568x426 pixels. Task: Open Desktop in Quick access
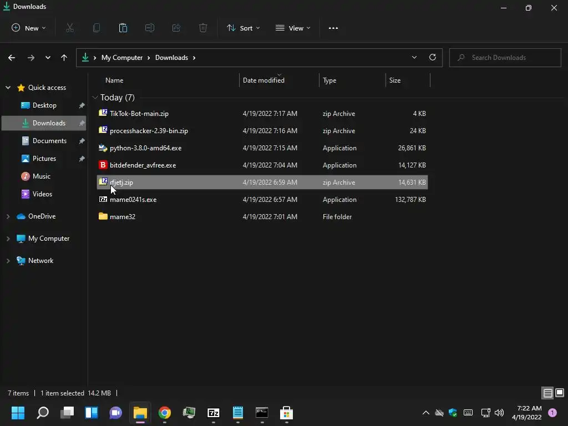(44, 105)
